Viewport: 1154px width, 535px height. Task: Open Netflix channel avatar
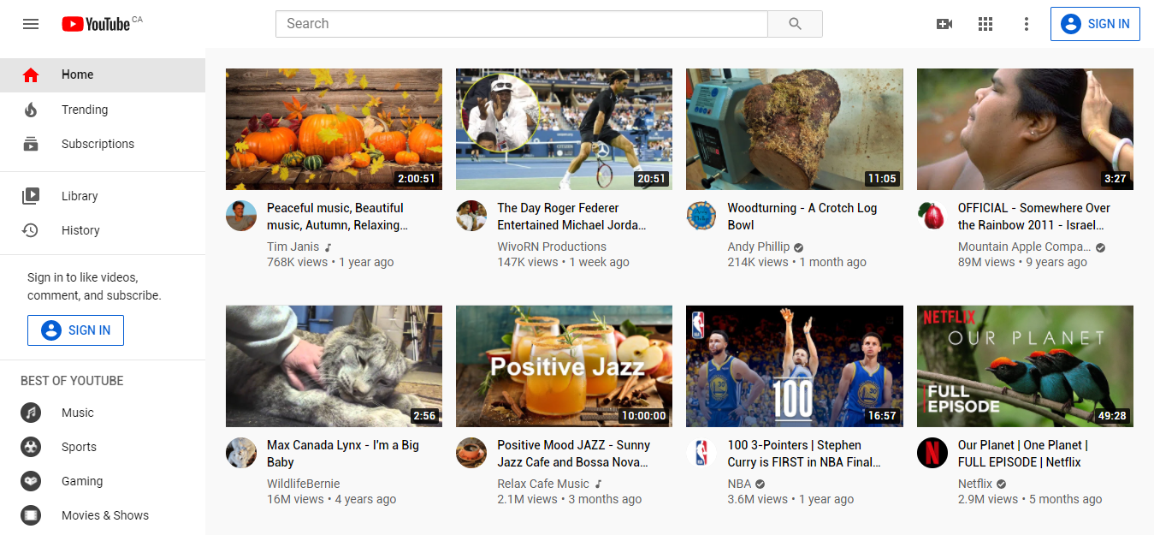932,453
